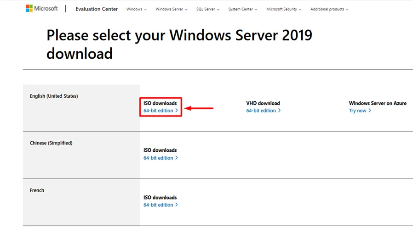Click chevron arrow beside Try now

(x=370, y=111)
